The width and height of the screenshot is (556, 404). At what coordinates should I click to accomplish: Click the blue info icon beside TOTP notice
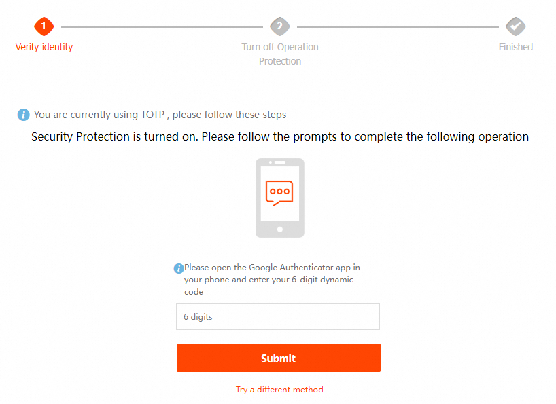pyautogui.click(x=24, y=115)
